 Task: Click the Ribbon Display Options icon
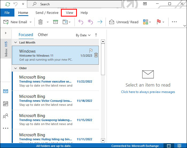[145, 4]
